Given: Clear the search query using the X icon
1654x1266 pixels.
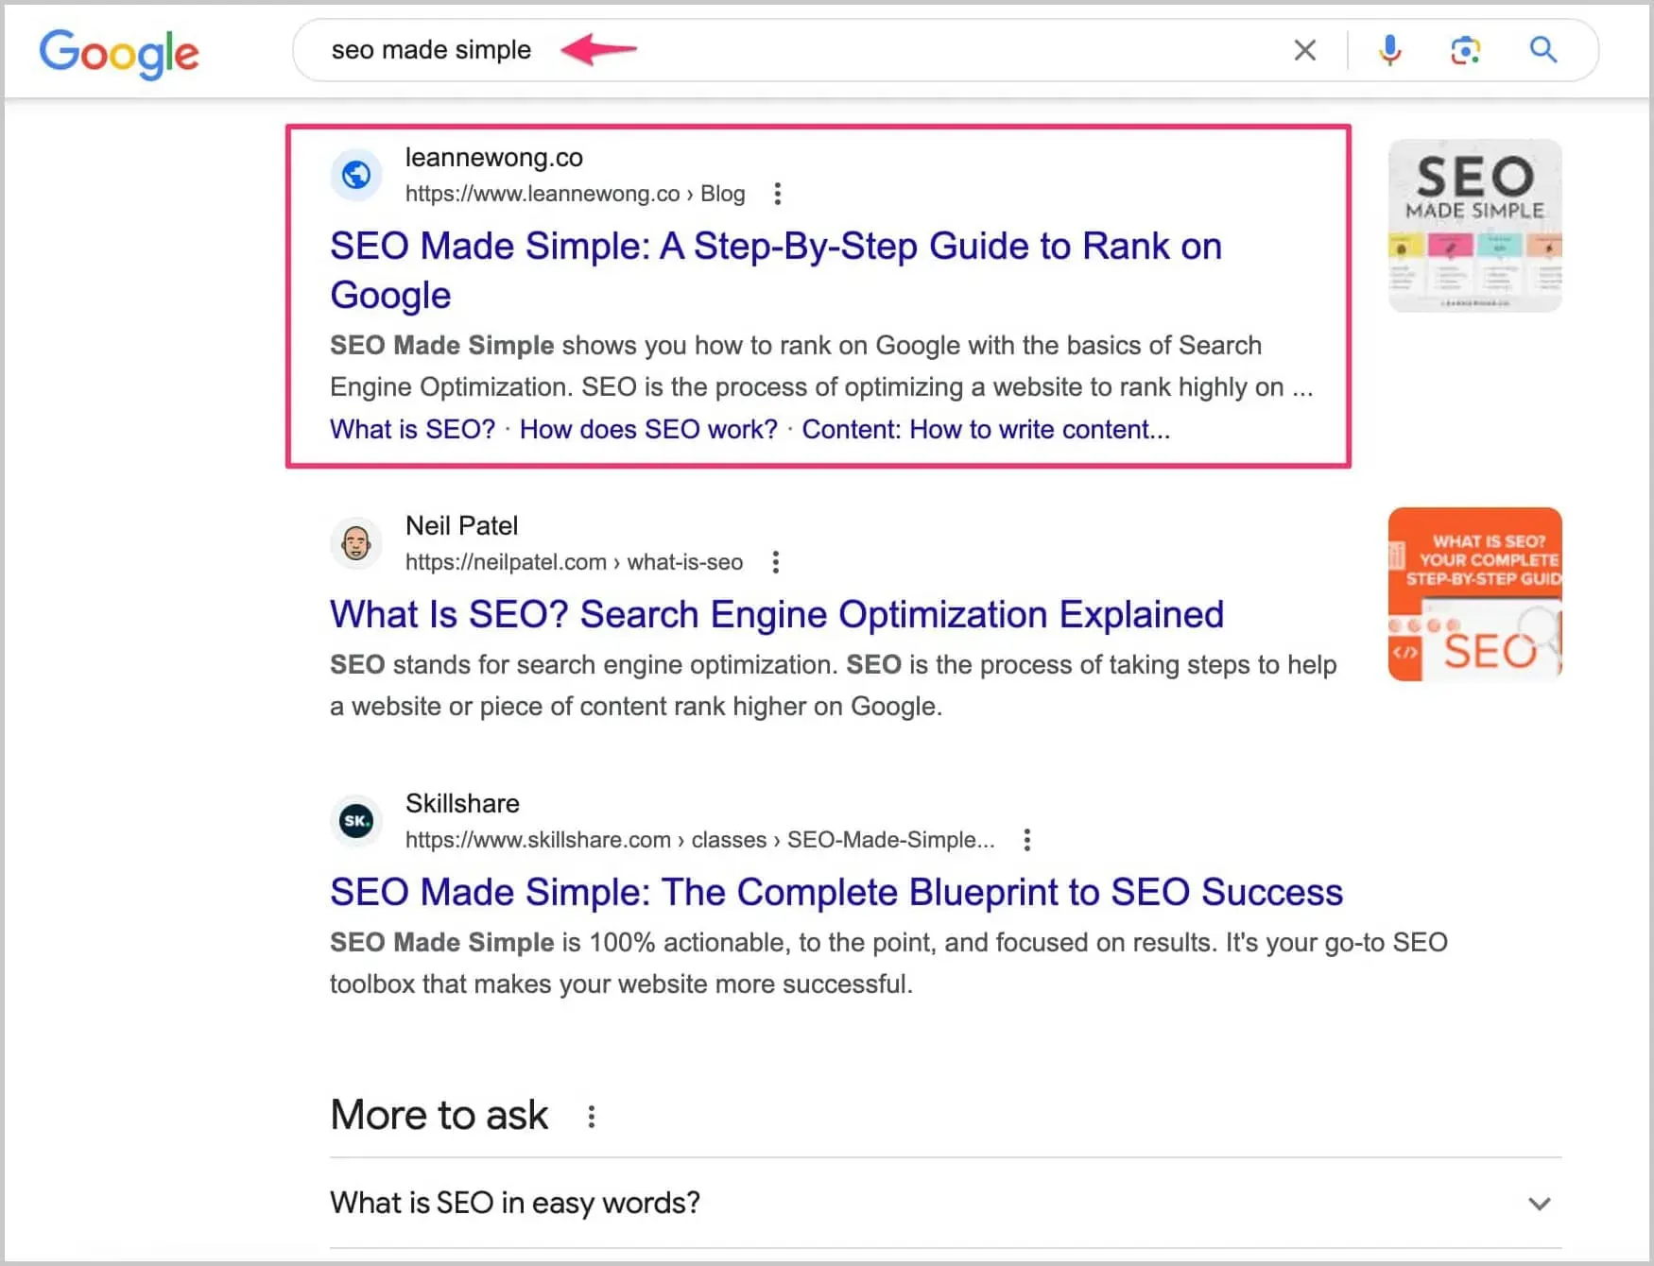Looking at the screenshot, I should 1305,50.
